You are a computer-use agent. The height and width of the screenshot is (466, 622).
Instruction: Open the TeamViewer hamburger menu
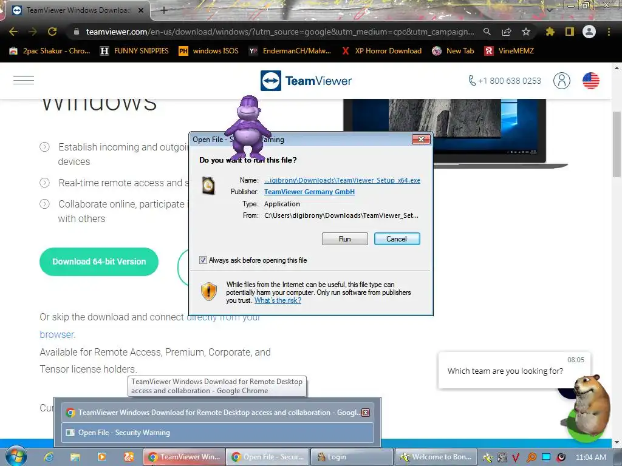point(24,81)
